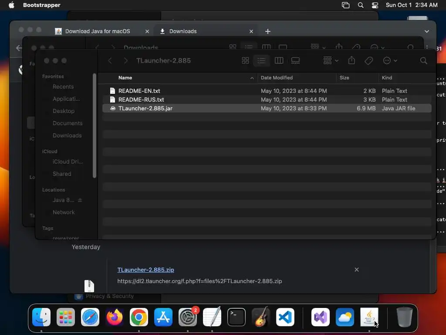Open Network in Finder sidebar

click(x=64, y=212)
